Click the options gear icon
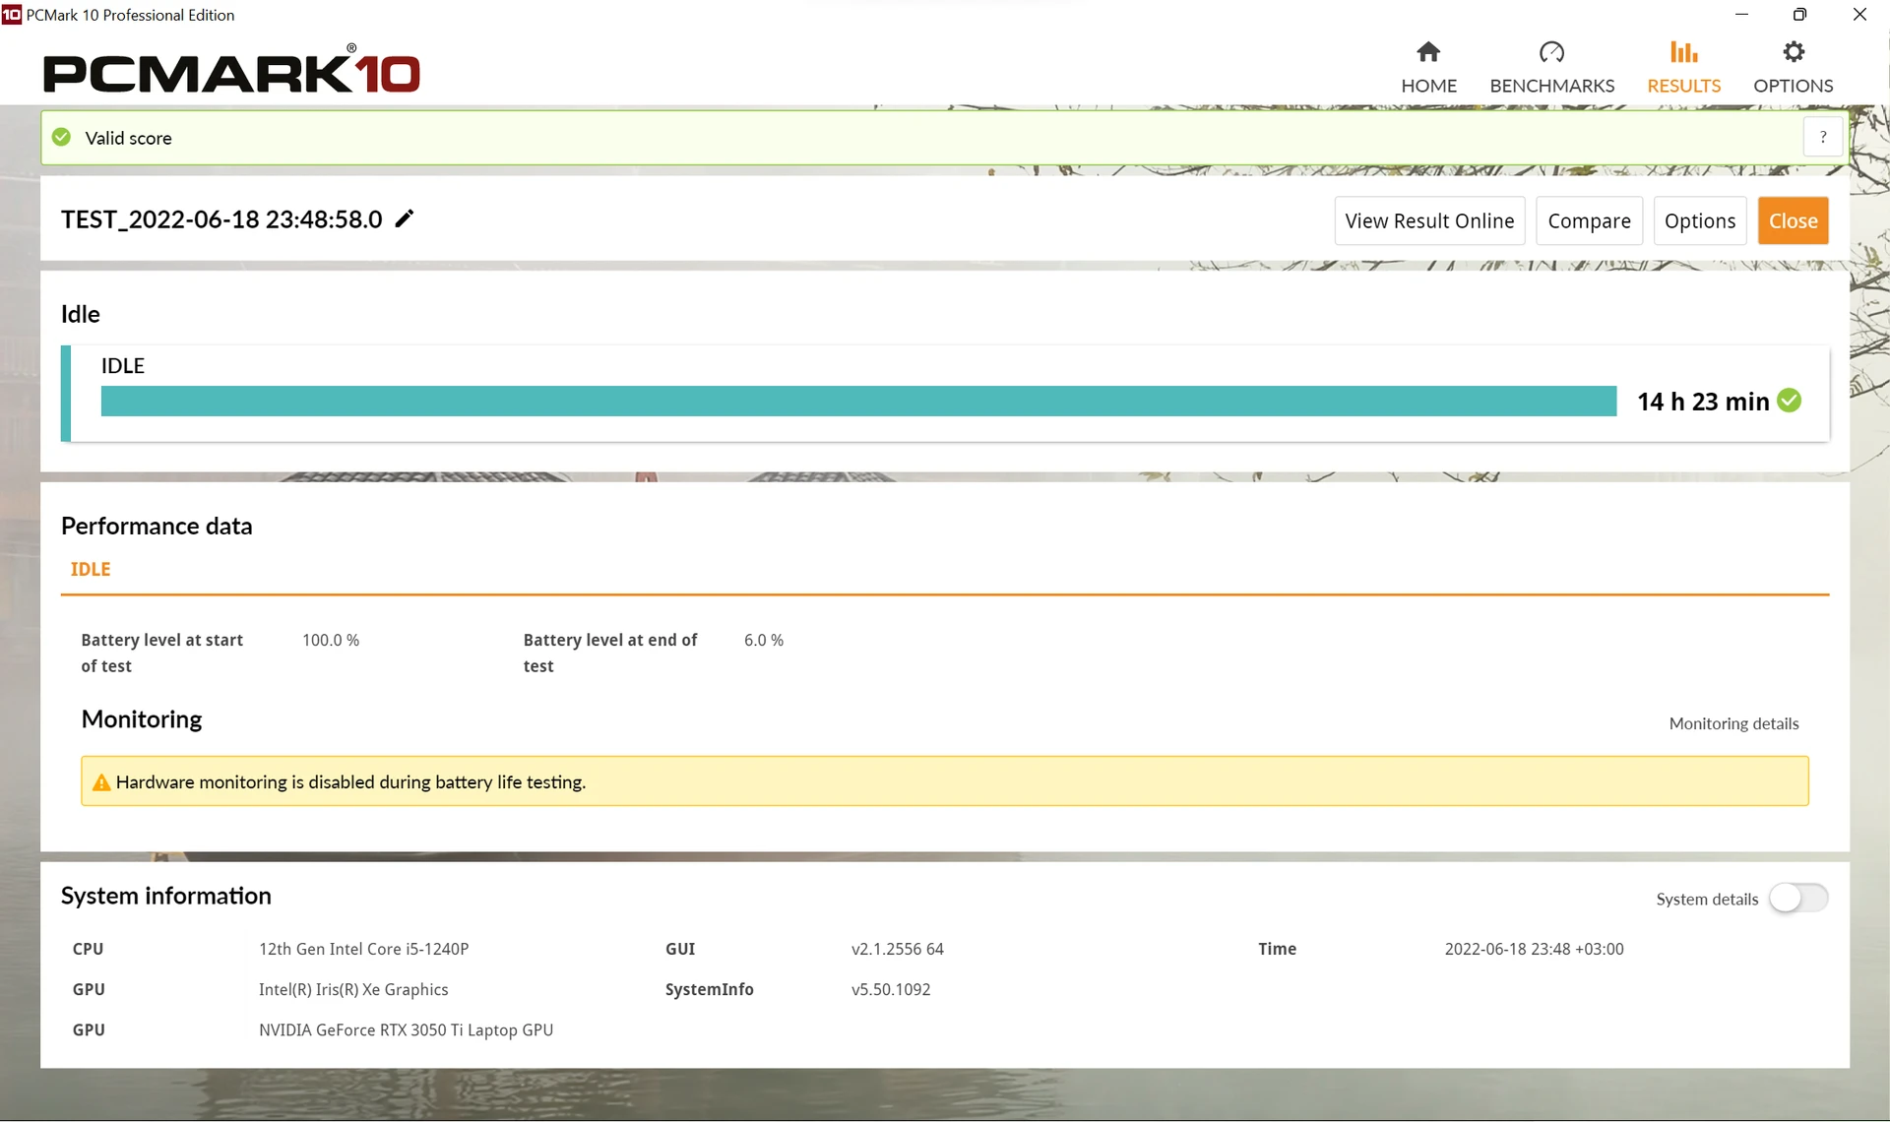The image size is (1890, 1122). [x=1794, y=51]
